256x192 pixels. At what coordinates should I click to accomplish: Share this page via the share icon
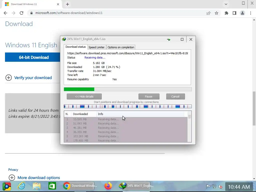[x=208, y=13]
